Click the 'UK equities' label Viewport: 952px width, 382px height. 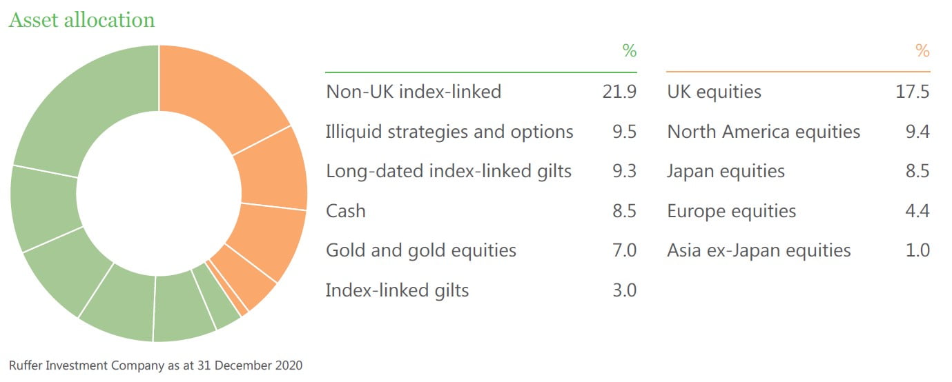pos(714,92)
